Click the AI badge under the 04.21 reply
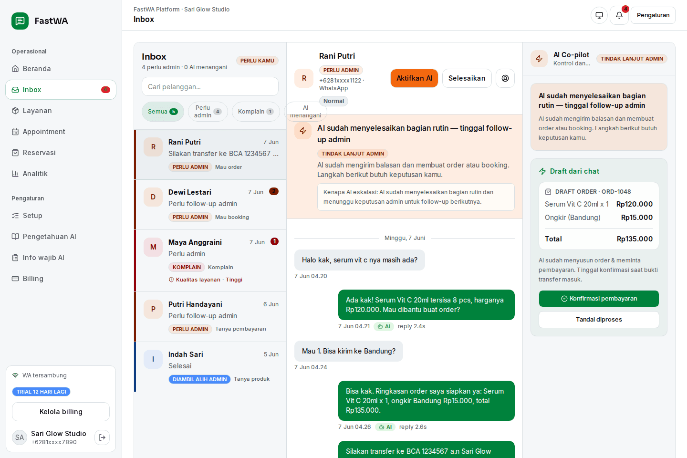The image size is (687, 458). click(x=384, y=326)
